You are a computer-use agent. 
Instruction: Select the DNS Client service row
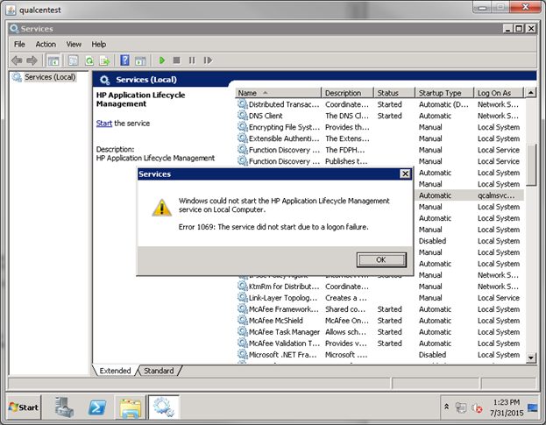379,116
